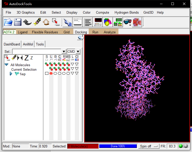Toggle the select checkbox for 1iep
This screenshot has height=152, width=192.
[47, 73]
